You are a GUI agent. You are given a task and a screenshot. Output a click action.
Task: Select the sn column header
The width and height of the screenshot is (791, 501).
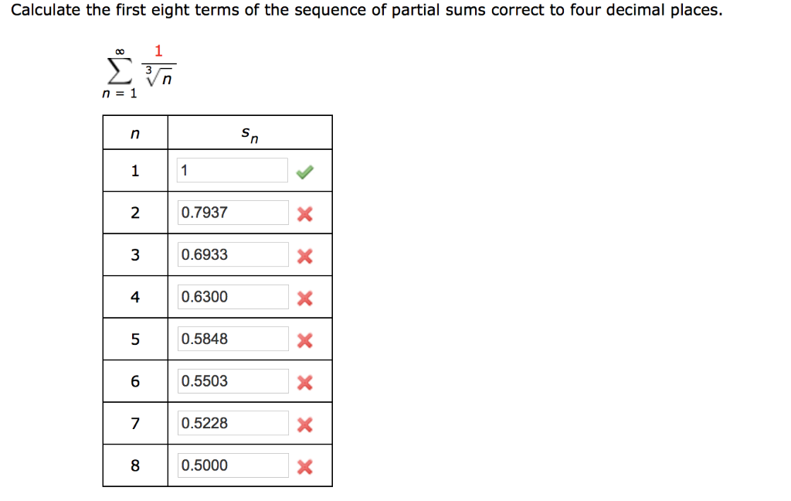point(249,132)
